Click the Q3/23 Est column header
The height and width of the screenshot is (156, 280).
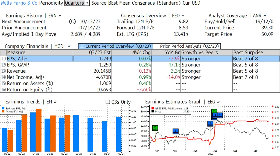pyautogui.click(x=92, y=53)
